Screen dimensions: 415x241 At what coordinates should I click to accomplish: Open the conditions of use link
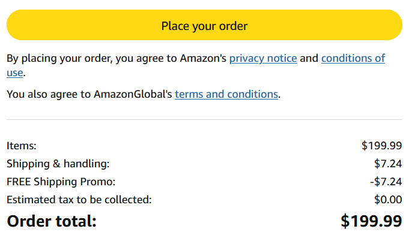(x=353, y=58)
